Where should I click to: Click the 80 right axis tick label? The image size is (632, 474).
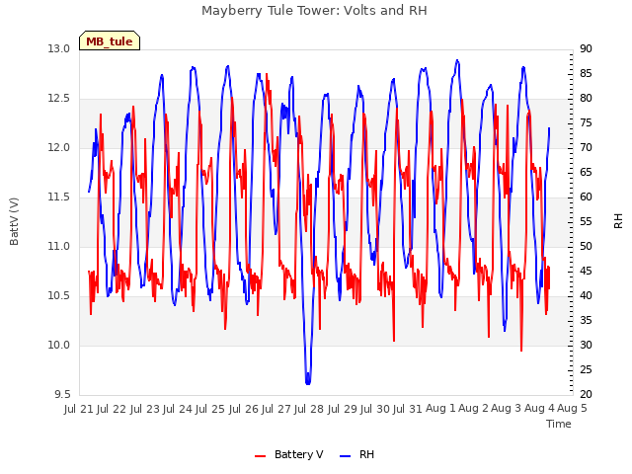(586, 99)
